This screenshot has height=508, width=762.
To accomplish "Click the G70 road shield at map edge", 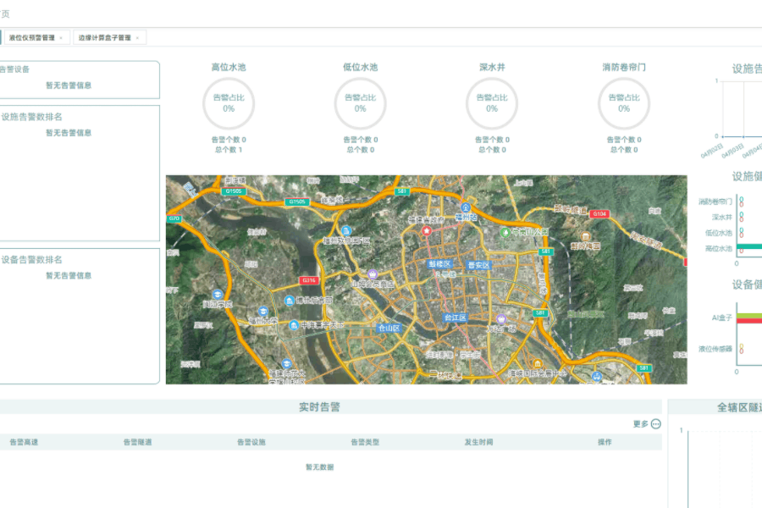I will point(174,218).
